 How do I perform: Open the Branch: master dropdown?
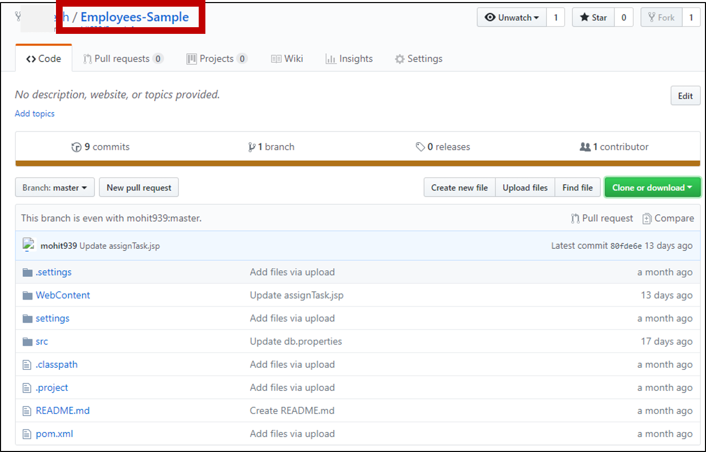tap(54, 188)
